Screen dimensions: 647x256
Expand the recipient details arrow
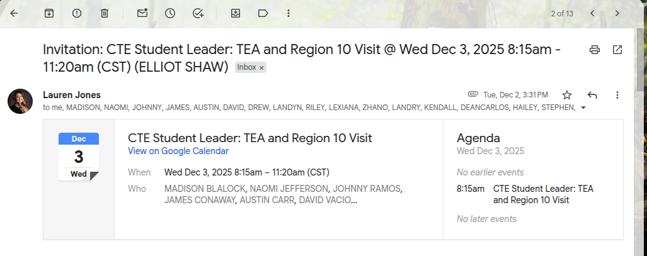(583, 108)
